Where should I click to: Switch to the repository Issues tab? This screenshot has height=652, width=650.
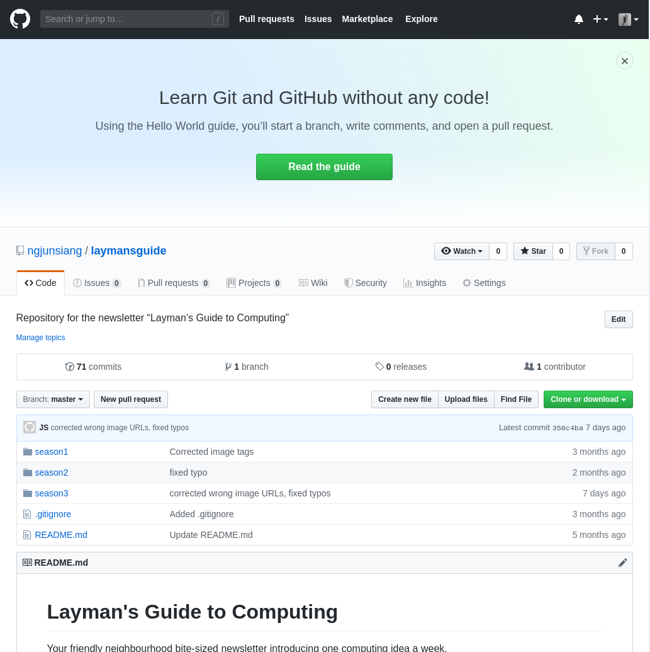(x=97, y=283)
